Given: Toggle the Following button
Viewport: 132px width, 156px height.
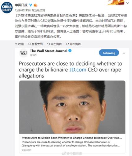Looking at the screenshot, I should (109, 53).
